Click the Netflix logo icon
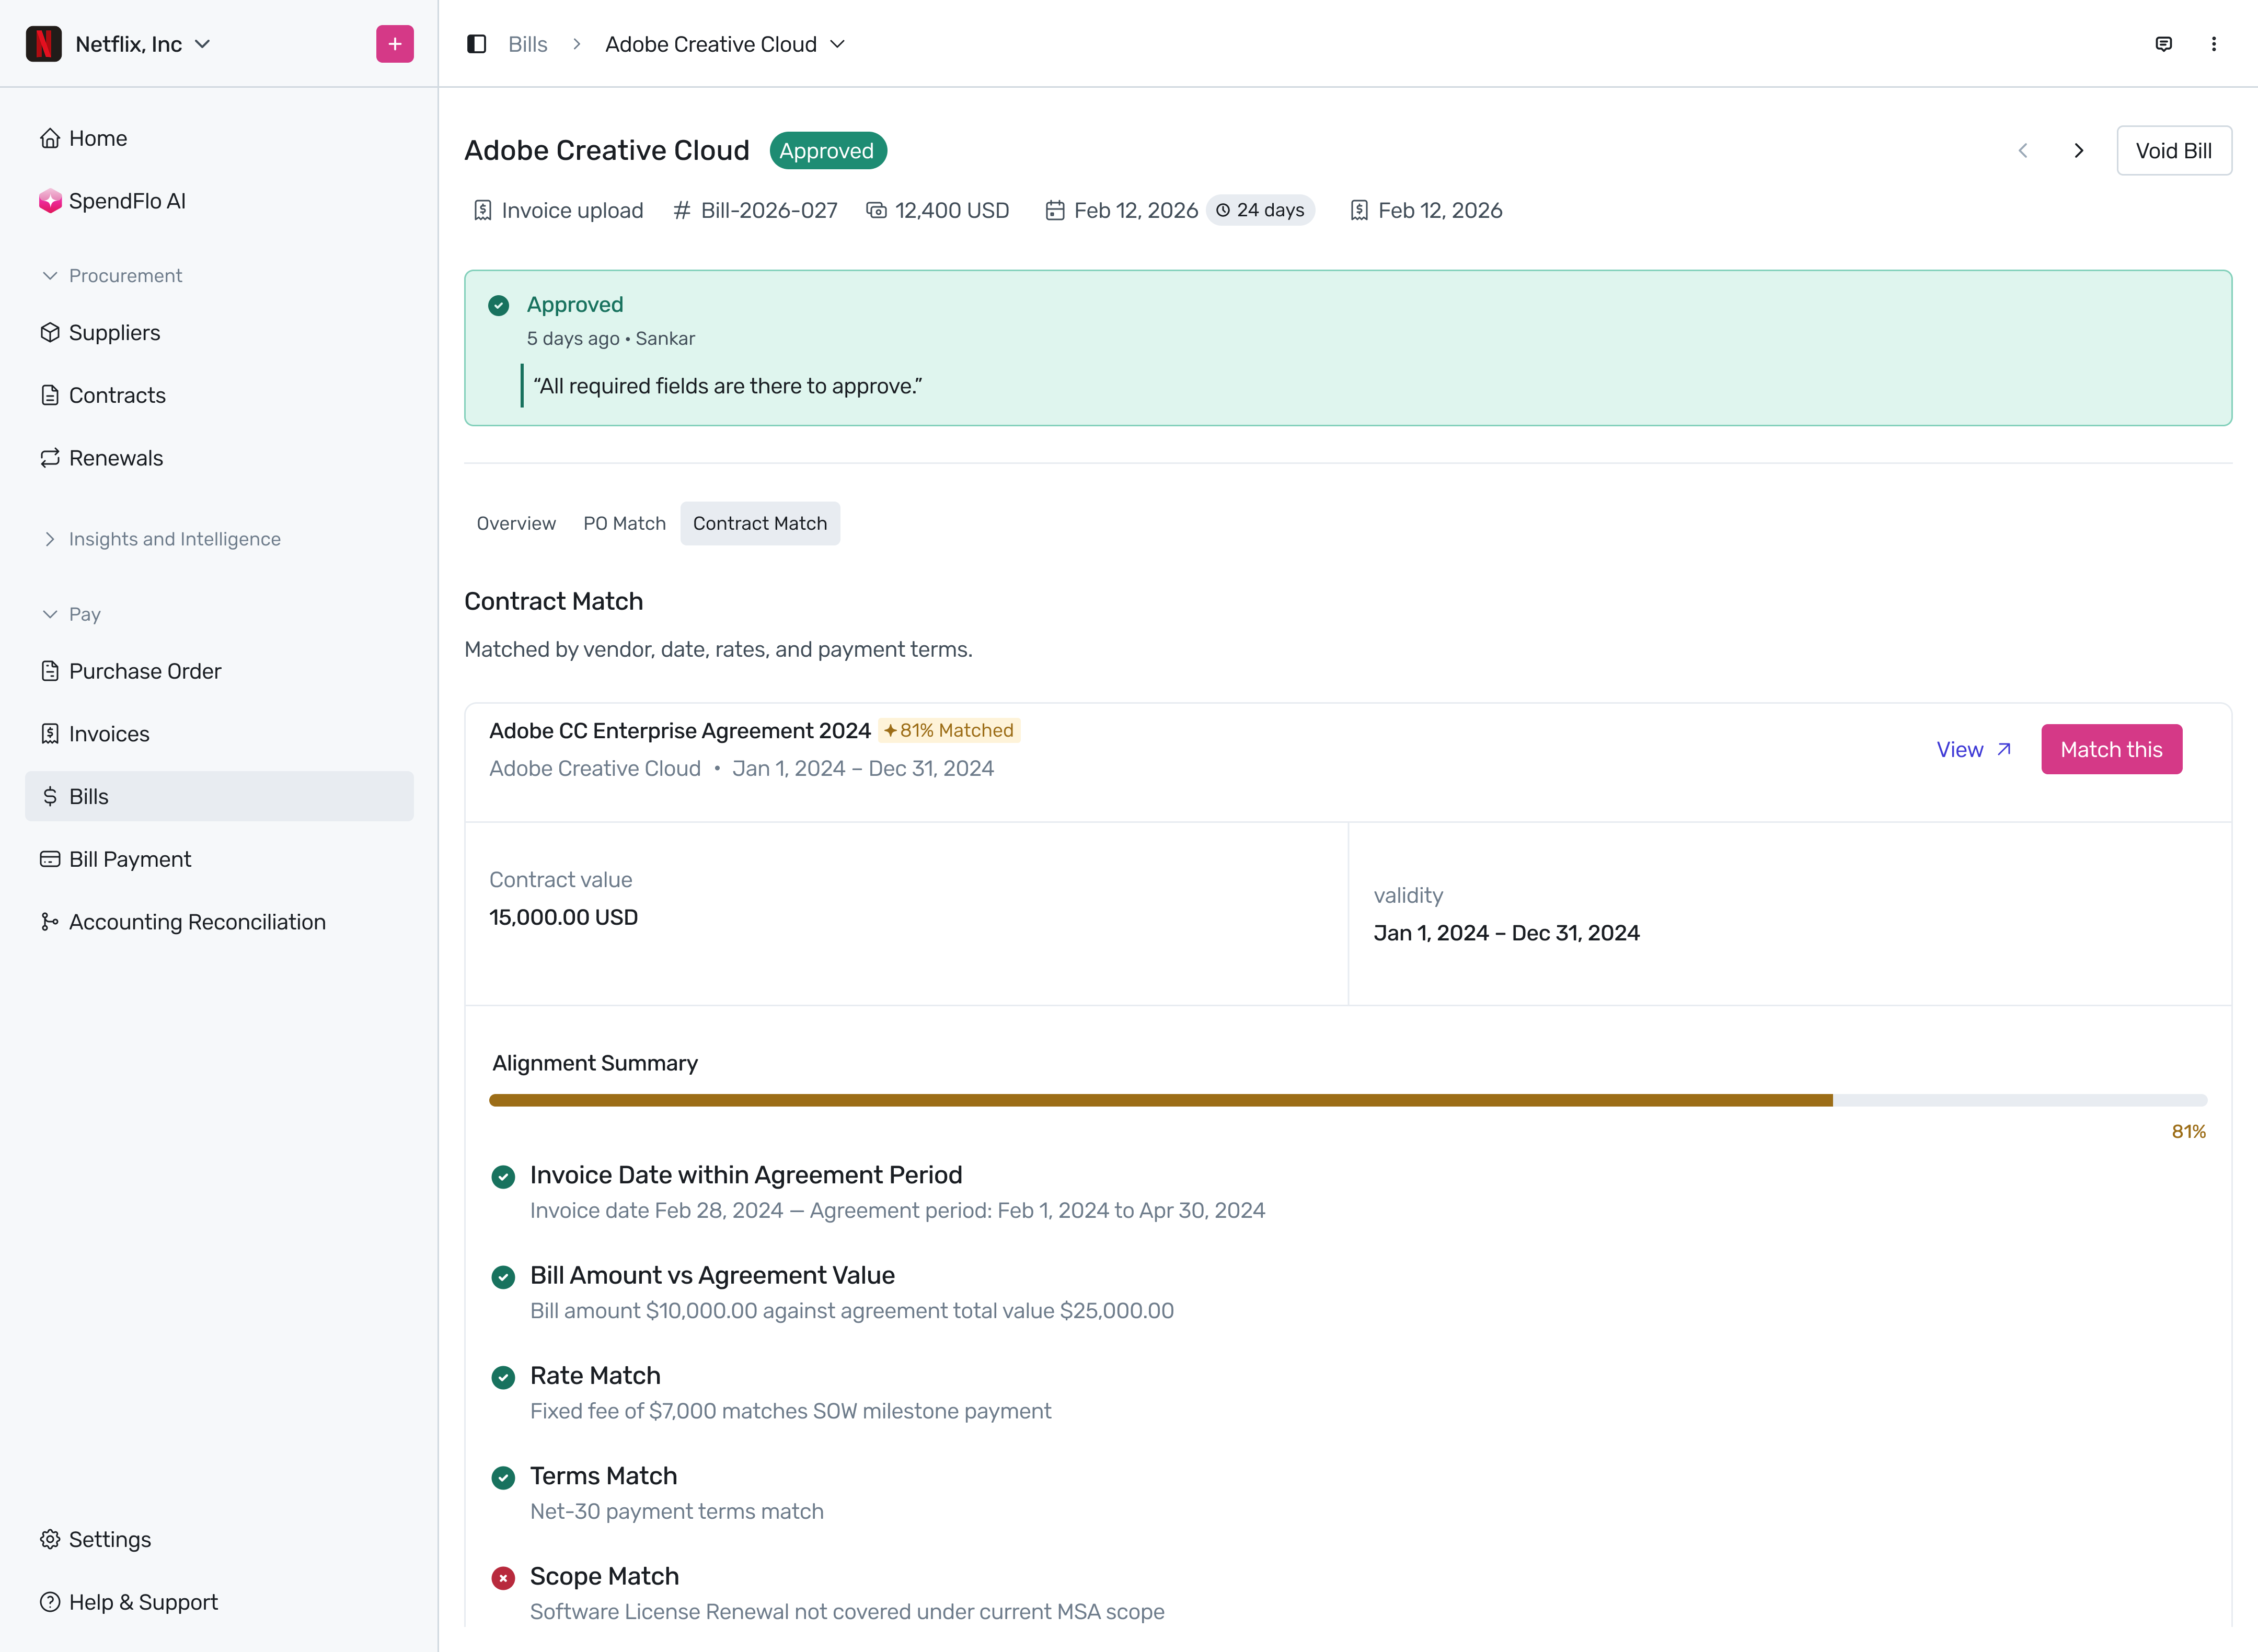 tap(43, 44)
